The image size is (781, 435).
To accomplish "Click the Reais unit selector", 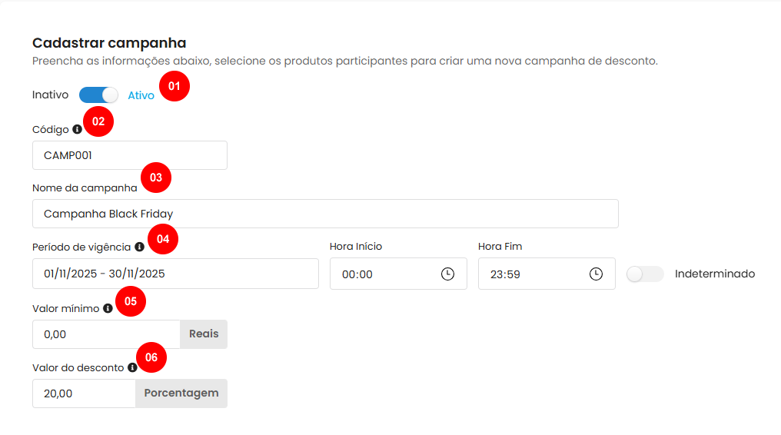I will [204, 334].
